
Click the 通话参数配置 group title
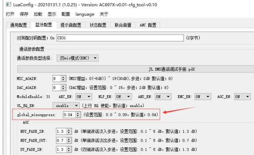coord(32,49)
